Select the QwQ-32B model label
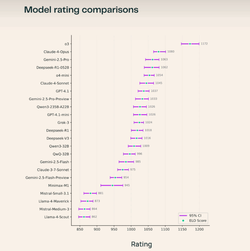This screenshot has height=251, width=250. [x=61, y=154]
